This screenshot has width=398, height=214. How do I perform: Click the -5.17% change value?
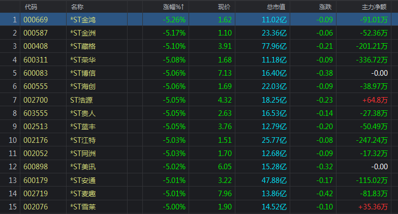174,33
